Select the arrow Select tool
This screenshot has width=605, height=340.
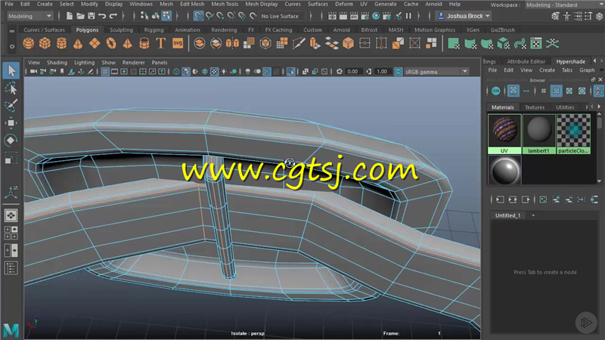click(11, 70)
